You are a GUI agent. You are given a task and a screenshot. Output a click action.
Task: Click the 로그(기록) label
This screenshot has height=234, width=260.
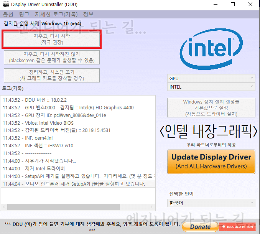[x=13, y=88]
